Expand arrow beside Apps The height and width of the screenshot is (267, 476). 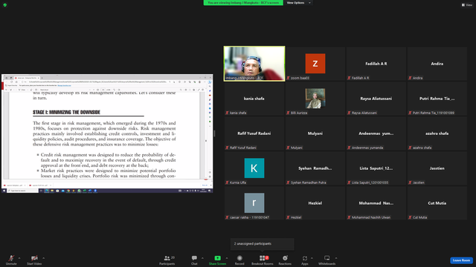pos(312,258)
